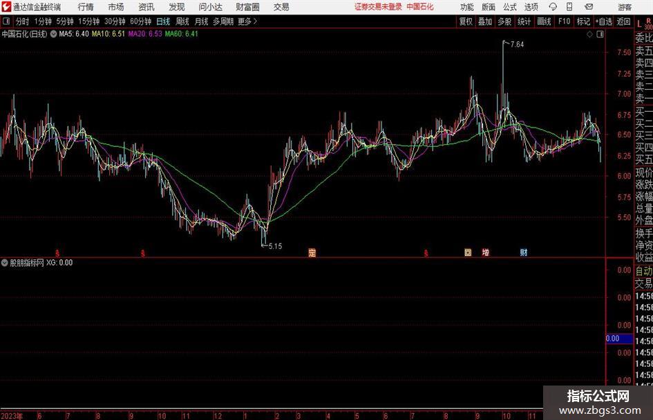This screenshot has width=653, height=420.
Task: Click the 统计 statistics toolbar button
Action: (524, 21)
